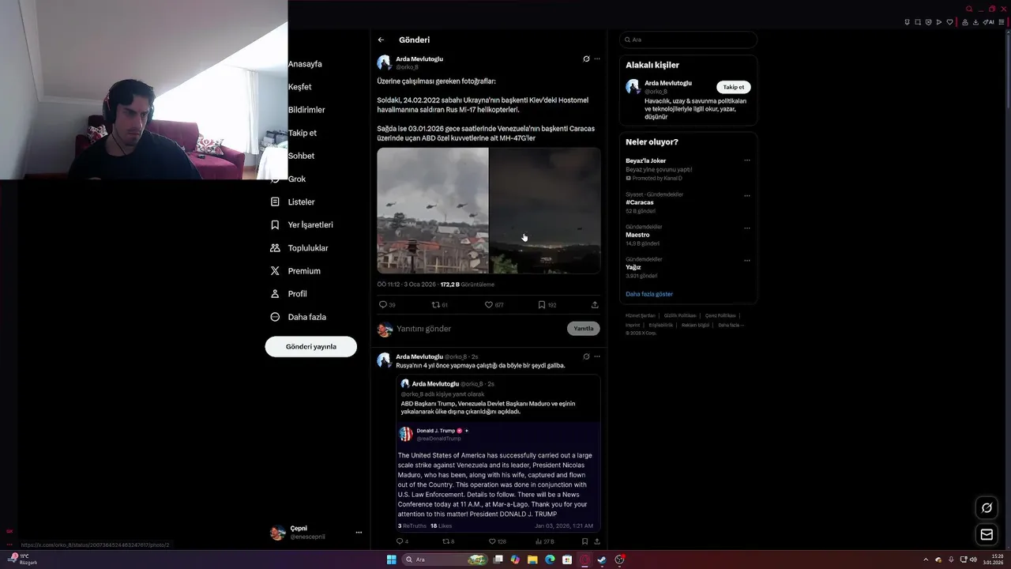The height and width of the screenshot is (569, 1011).
Task: Open Premium in the sidebar
Action: pos(295,271)
